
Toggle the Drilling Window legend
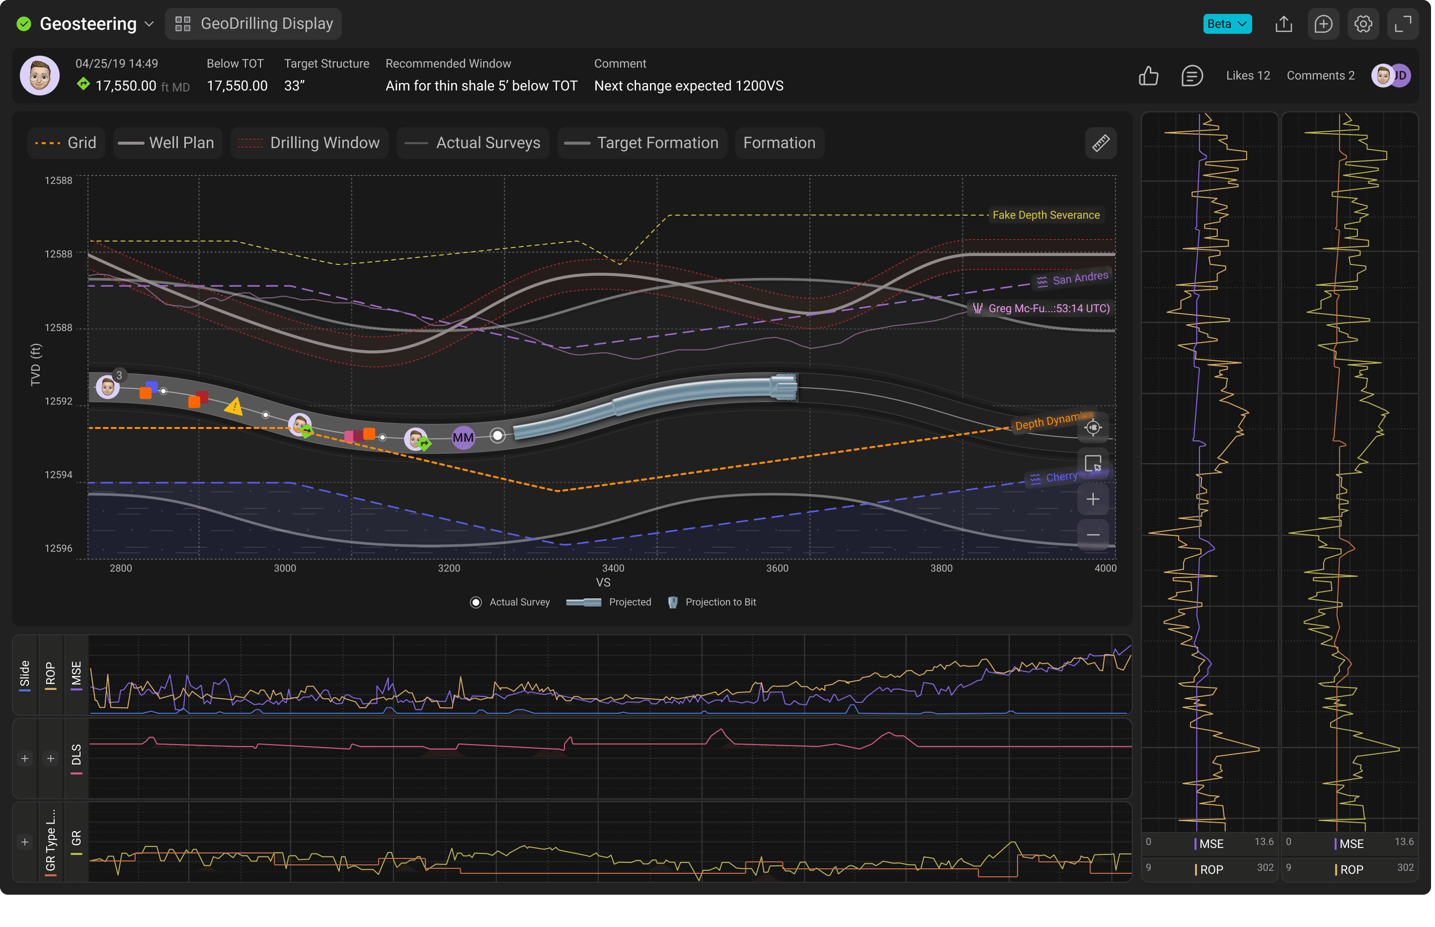point(309,143)
